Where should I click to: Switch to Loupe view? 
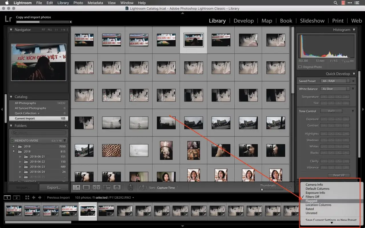pos(86,187)
